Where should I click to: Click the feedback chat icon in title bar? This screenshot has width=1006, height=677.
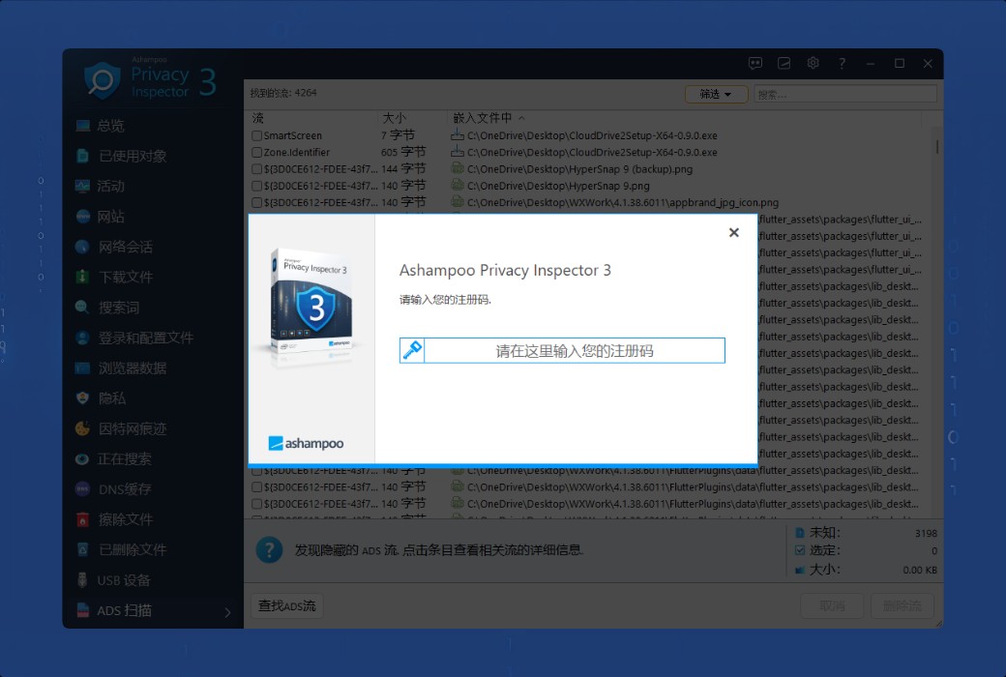pos(755,63)
